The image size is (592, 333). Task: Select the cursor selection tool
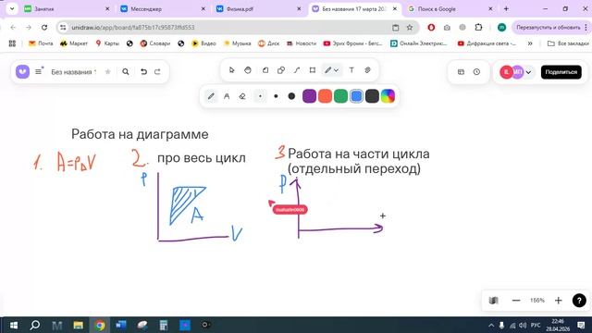[232, 70]
